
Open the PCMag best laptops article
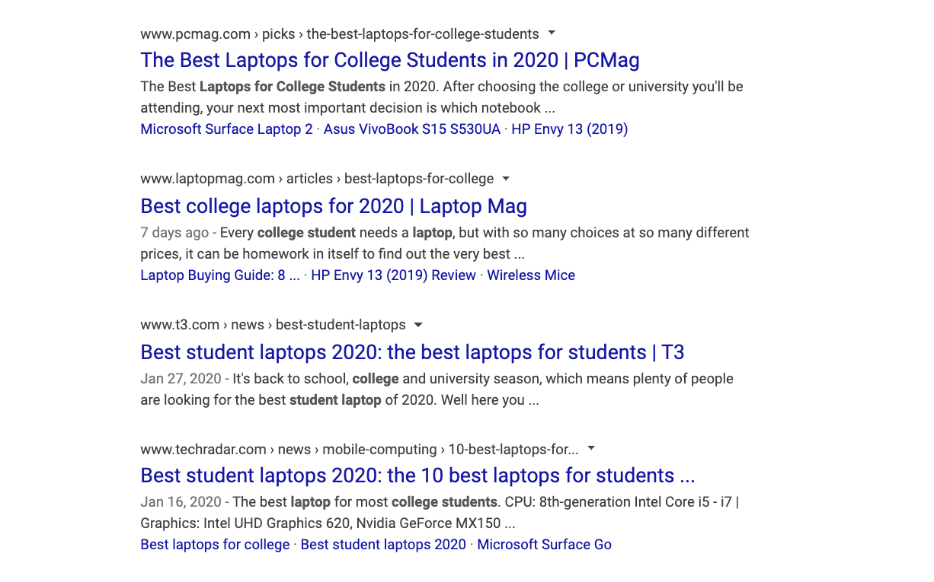[389, 60]
